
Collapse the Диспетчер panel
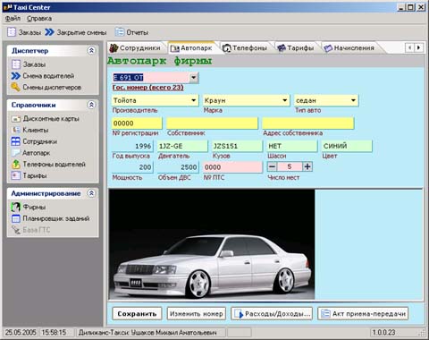(91, 50)
